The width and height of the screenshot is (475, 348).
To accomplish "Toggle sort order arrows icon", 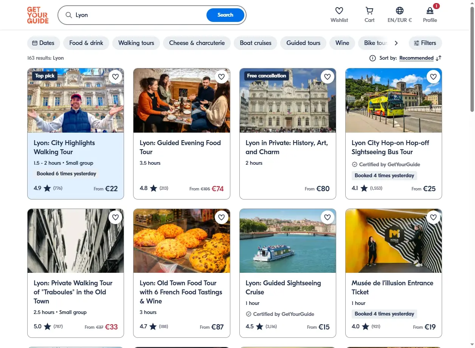I will pyautogui.click(x=439, y=58).
